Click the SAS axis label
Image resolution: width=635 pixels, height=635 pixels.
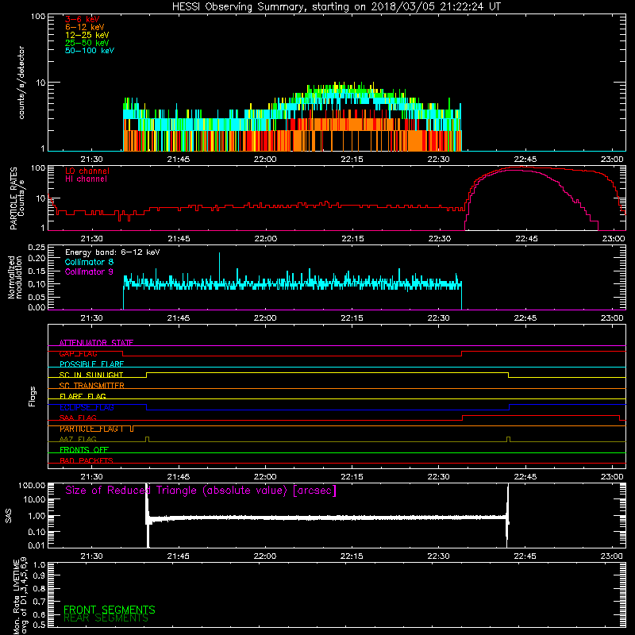pos(9,515)
